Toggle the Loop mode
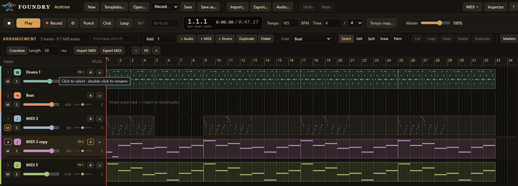 pyautogui.click(x=125, y=23)
